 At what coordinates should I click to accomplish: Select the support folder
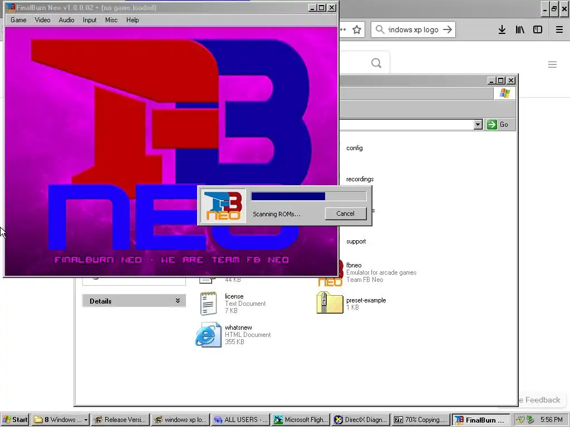356,241
